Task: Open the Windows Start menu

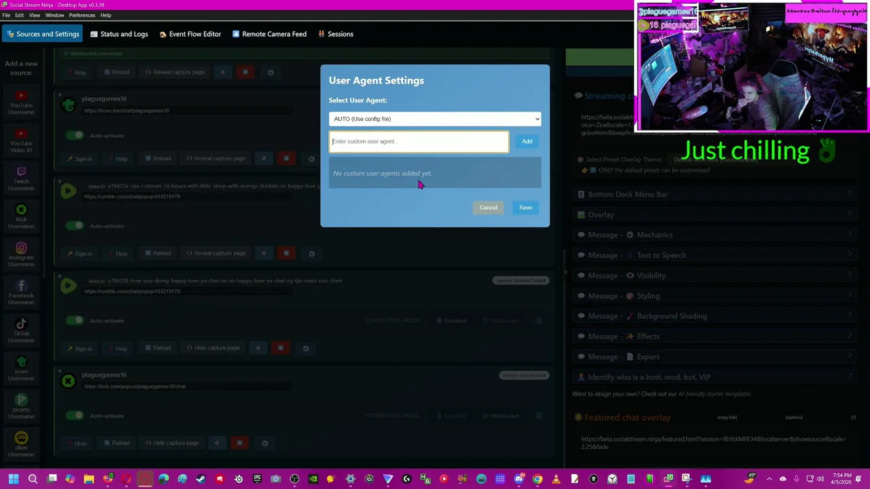Action: [x=14, y=479]
